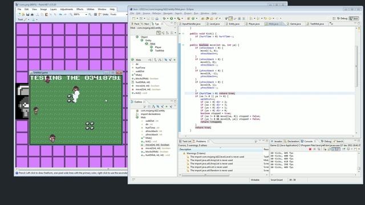Click Eclipse Open Perspective icon
Viewport: 365px width, 205px height.
(334, 18)
